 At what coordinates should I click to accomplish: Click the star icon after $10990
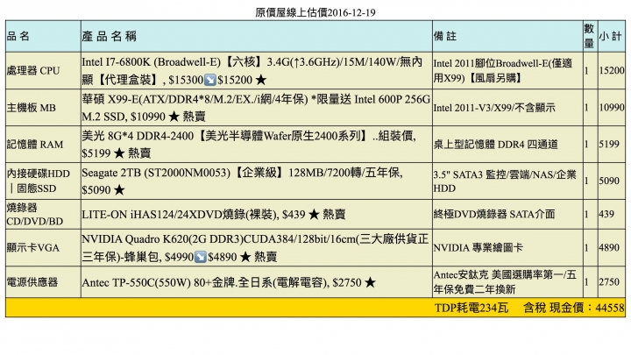tap(174, 117)
